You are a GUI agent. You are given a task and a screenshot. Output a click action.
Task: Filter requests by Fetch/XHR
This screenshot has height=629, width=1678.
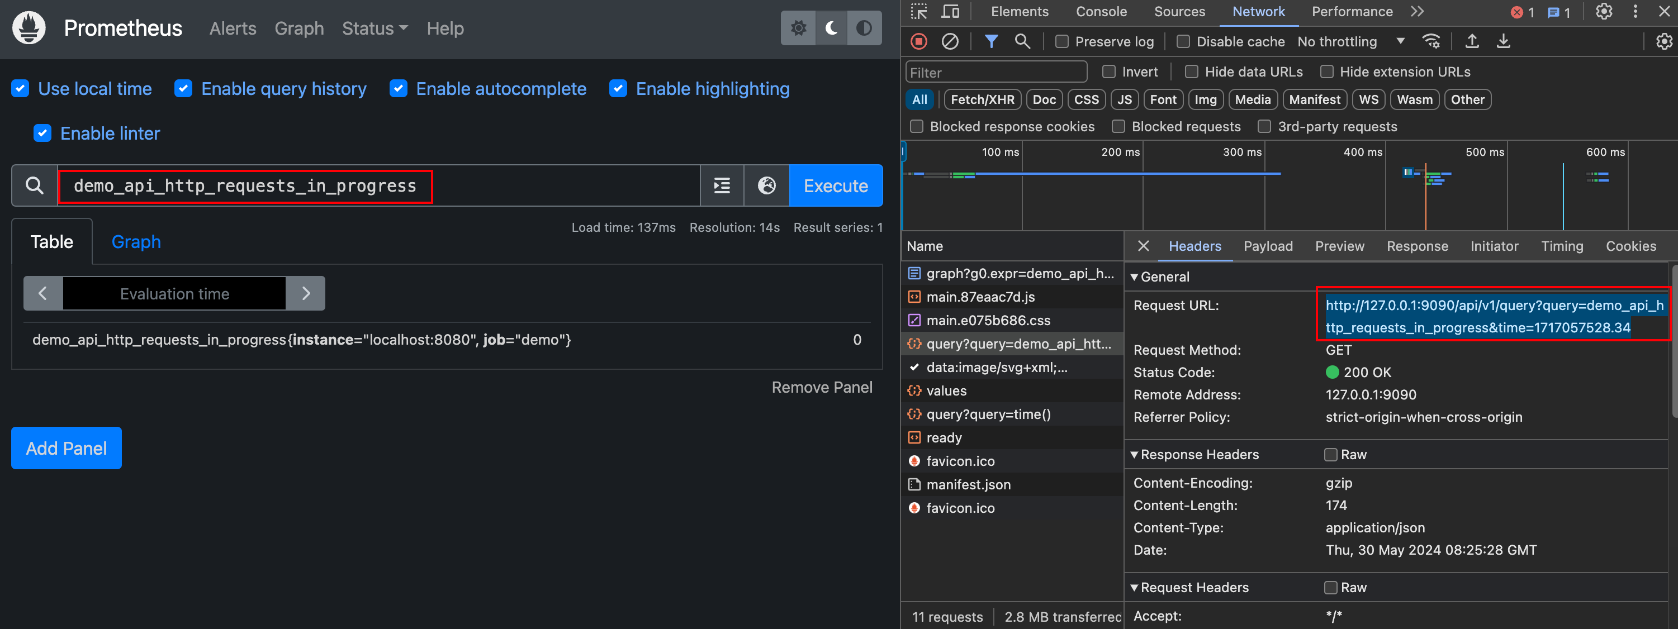[x=982, y=99]
